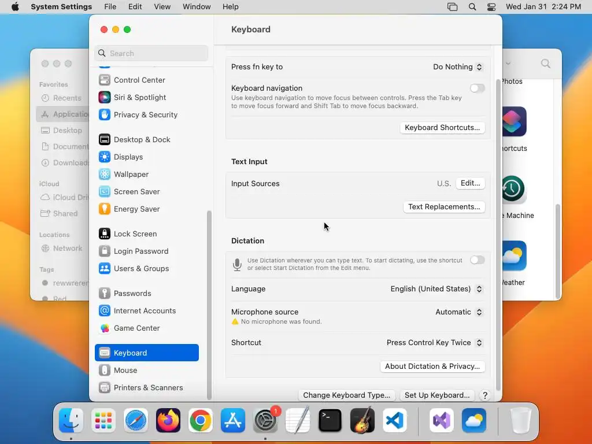Open Spotlight search in menu bar
This screenshot has height=444, width=592.
(472, 7)
